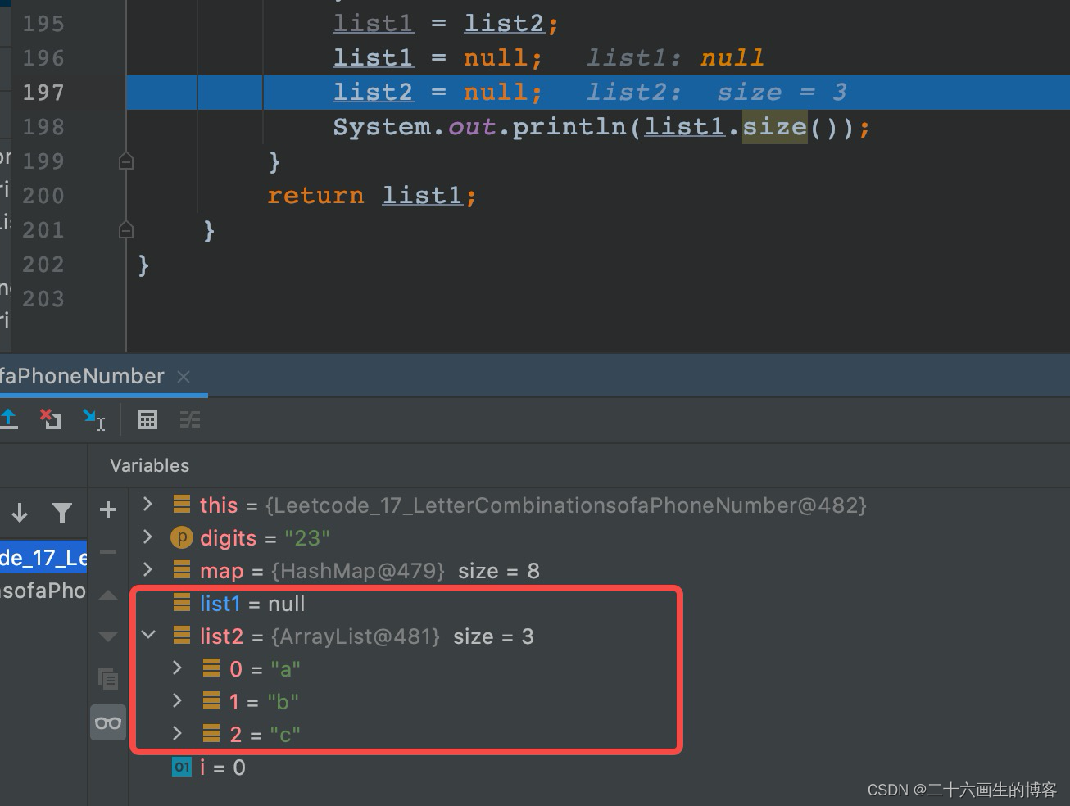Close the faPhoneNumber tab
This screenshot has height=806, width=1070.
click(184, 376)
